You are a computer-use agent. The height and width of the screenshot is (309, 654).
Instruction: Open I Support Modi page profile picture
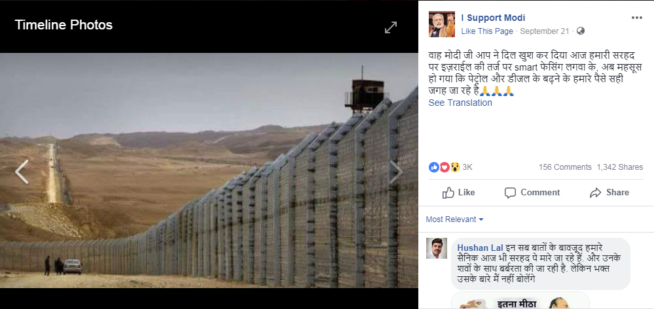pos(442,24)
